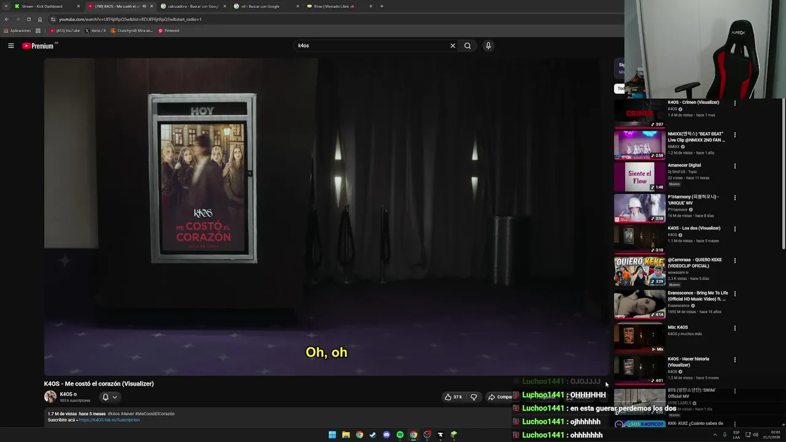The width and height of the screenshot is (786, 442).
Task: Open QUIERO KEKE video title
Action: [695, 263]
